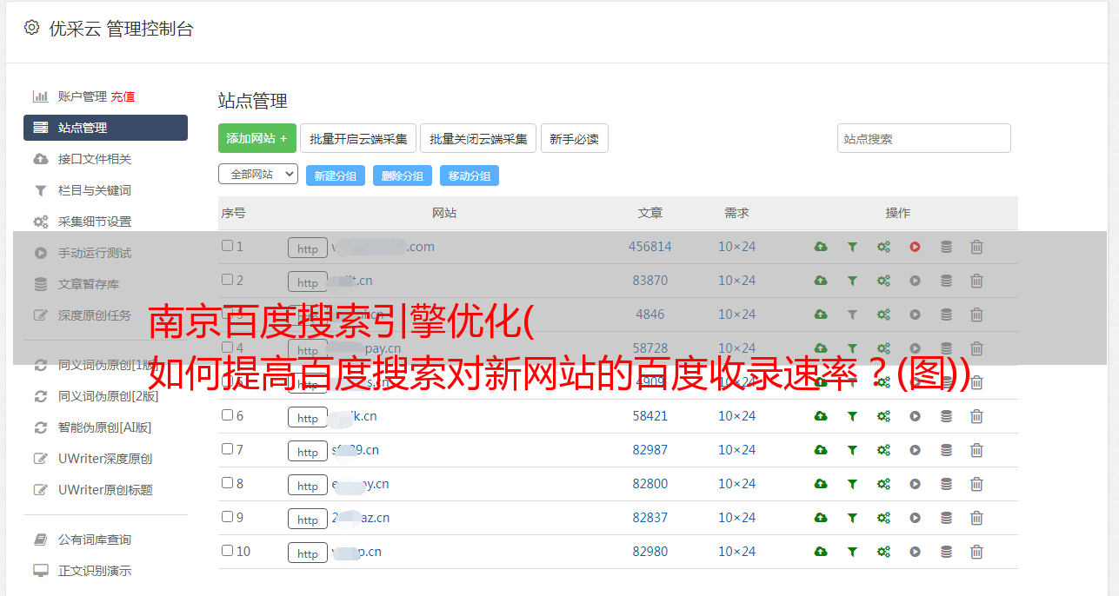1119x596 pixels.
Task: Select 文章暂存库 in the sidebar
Action: pyautogui.click(x=89, y=284)
